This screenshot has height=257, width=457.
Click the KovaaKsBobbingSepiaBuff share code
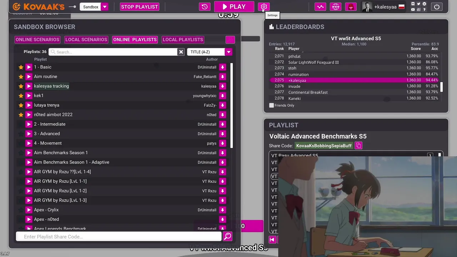[324, 146]
